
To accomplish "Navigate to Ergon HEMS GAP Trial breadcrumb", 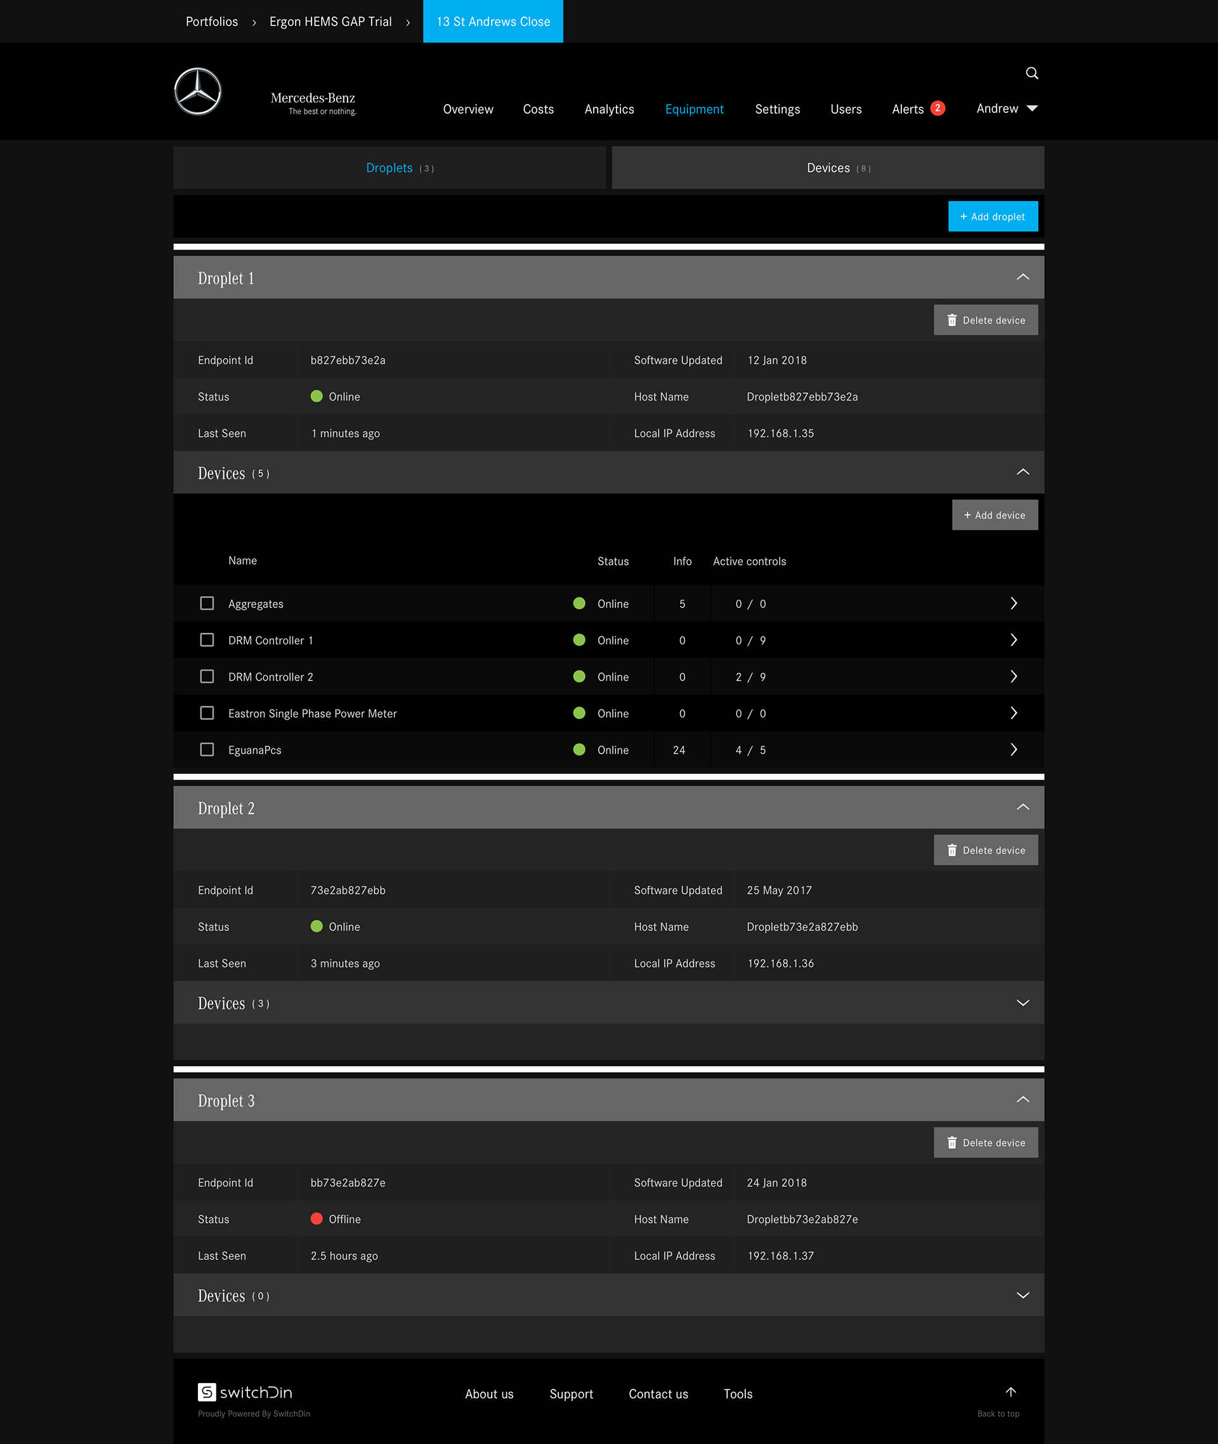I will pyautogui.click(x=330, y=22).
